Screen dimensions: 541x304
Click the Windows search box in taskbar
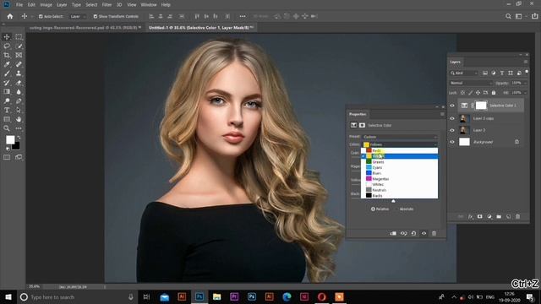(77, 297)
